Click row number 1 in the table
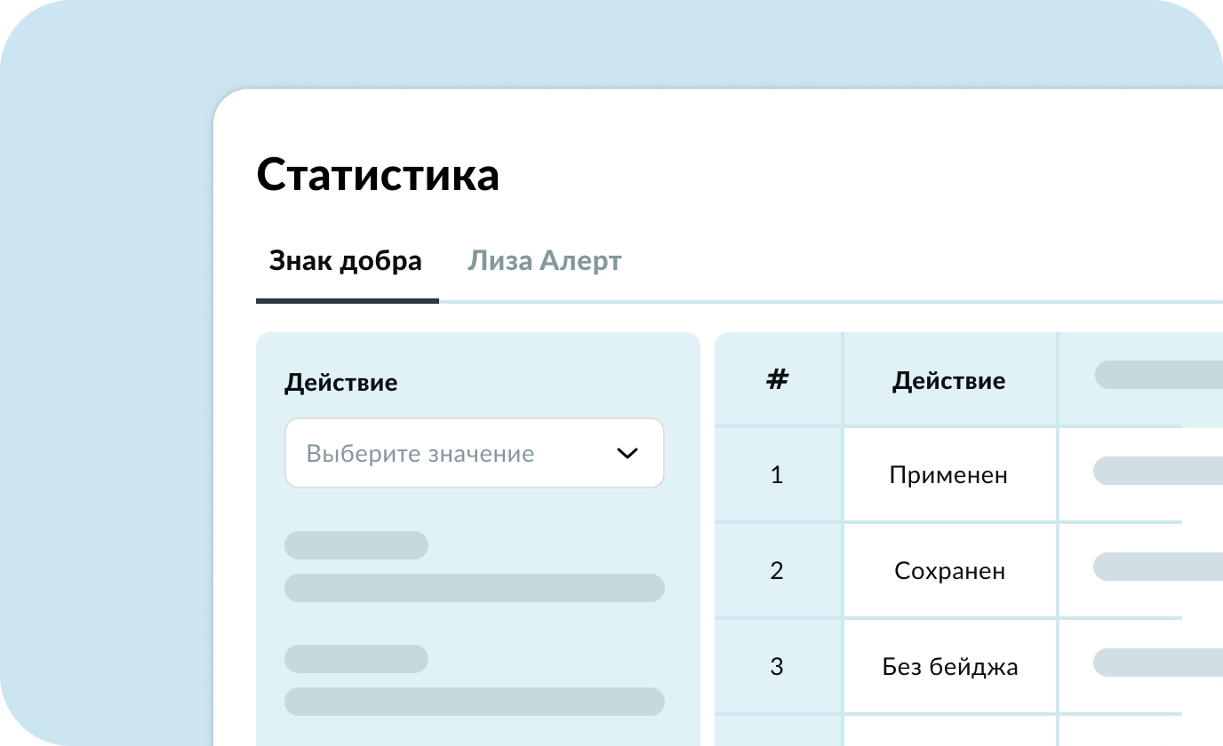The width and height of the screenshot is (1223, 746). (777, 475)
